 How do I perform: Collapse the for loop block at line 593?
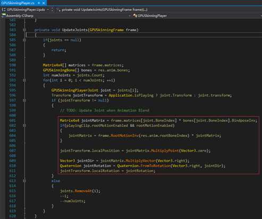coord(24,80)
